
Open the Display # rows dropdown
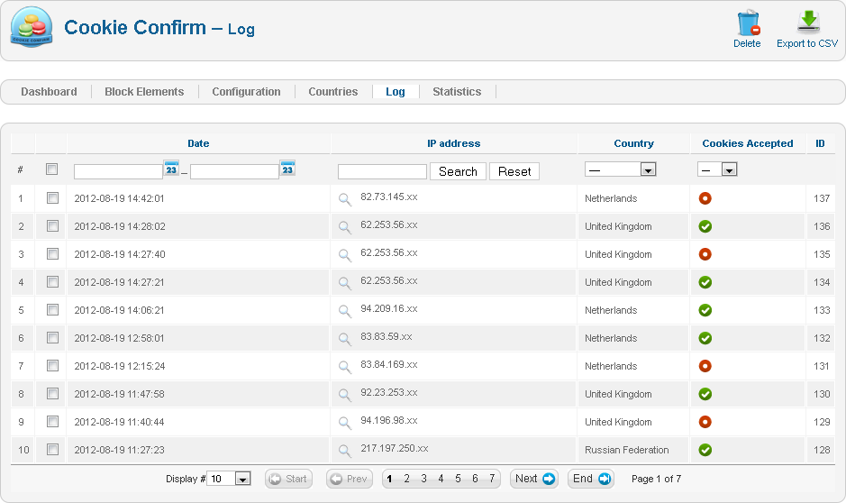tap(229, 479)
